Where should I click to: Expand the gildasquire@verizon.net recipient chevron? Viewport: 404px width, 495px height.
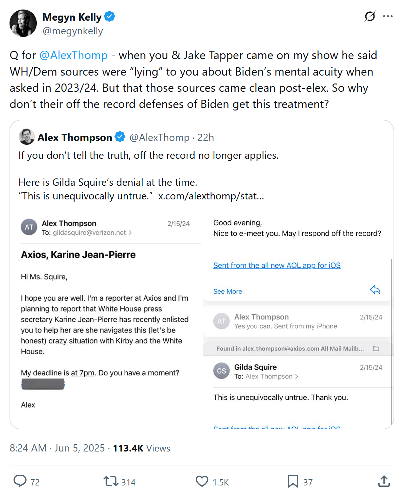coord(130,233)
